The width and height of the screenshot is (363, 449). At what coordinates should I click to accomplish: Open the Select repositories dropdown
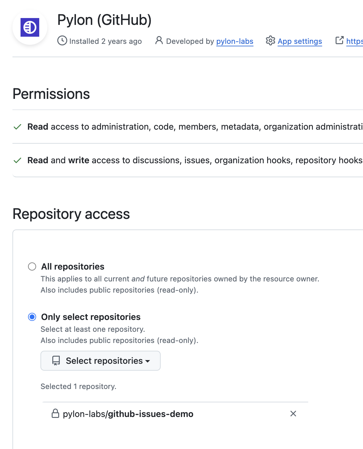100,361
